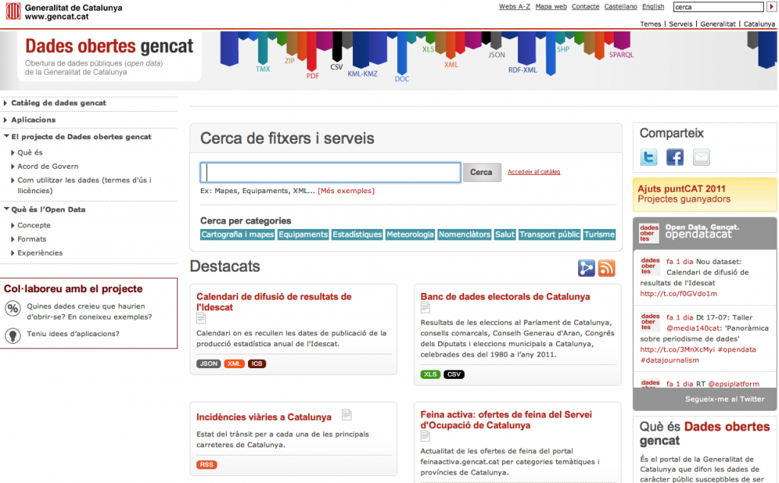Filter by Salut category
The width and height of the screenshot is (779, 483).
click(x=505, y=234)
